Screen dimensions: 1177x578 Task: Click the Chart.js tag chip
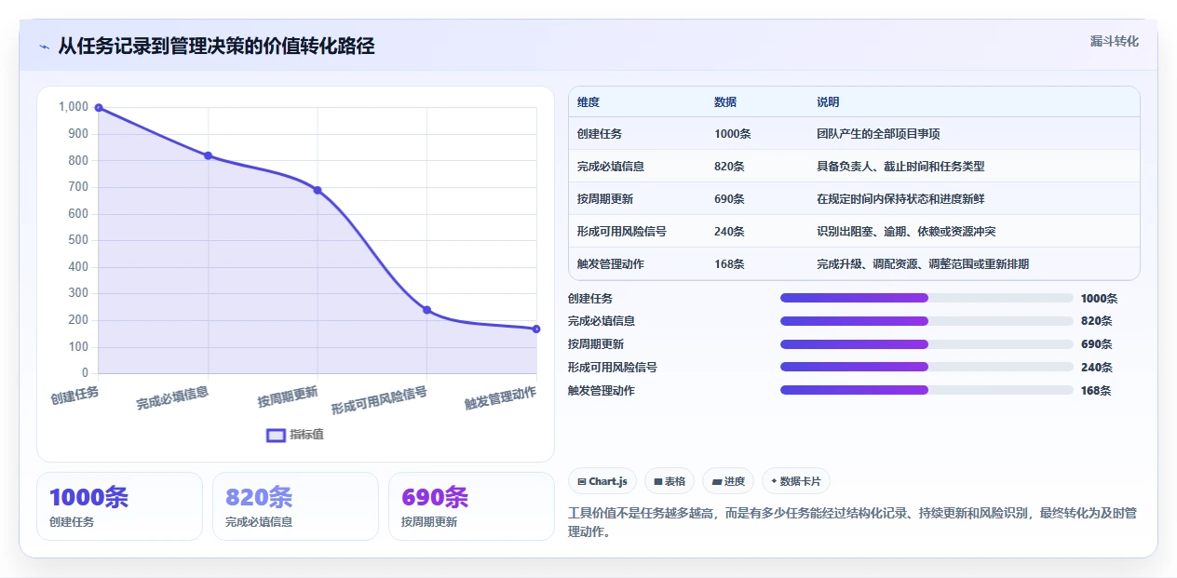602,481
